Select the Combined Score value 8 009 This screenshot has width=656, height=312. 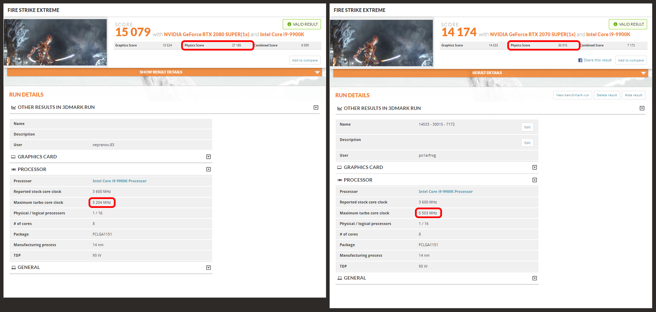(x=305, y=45)
